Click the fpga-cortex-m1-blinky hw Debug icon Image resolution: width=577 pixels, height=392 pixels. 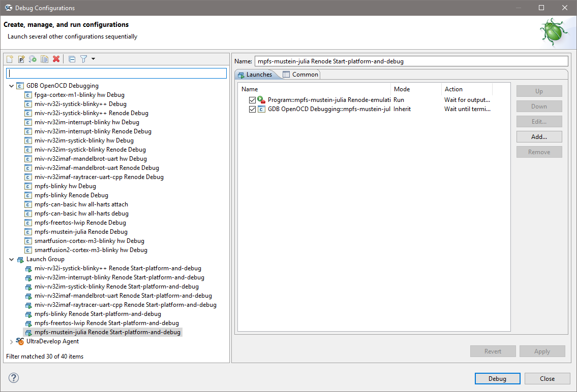point(28,95)
